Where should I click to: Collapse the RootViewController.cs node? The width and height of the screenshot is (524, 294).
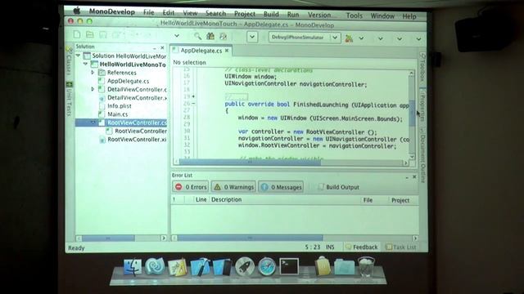pos(93,122)
